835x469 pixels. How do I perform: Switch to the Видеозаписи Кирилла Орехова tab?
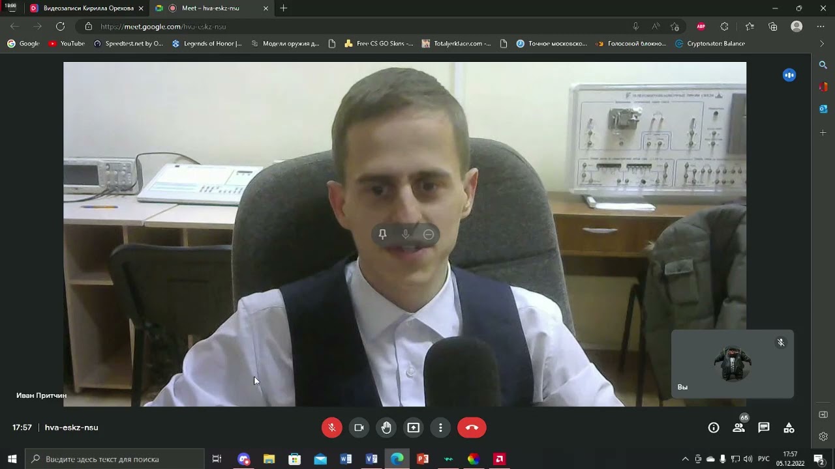(x=87, y=8)
